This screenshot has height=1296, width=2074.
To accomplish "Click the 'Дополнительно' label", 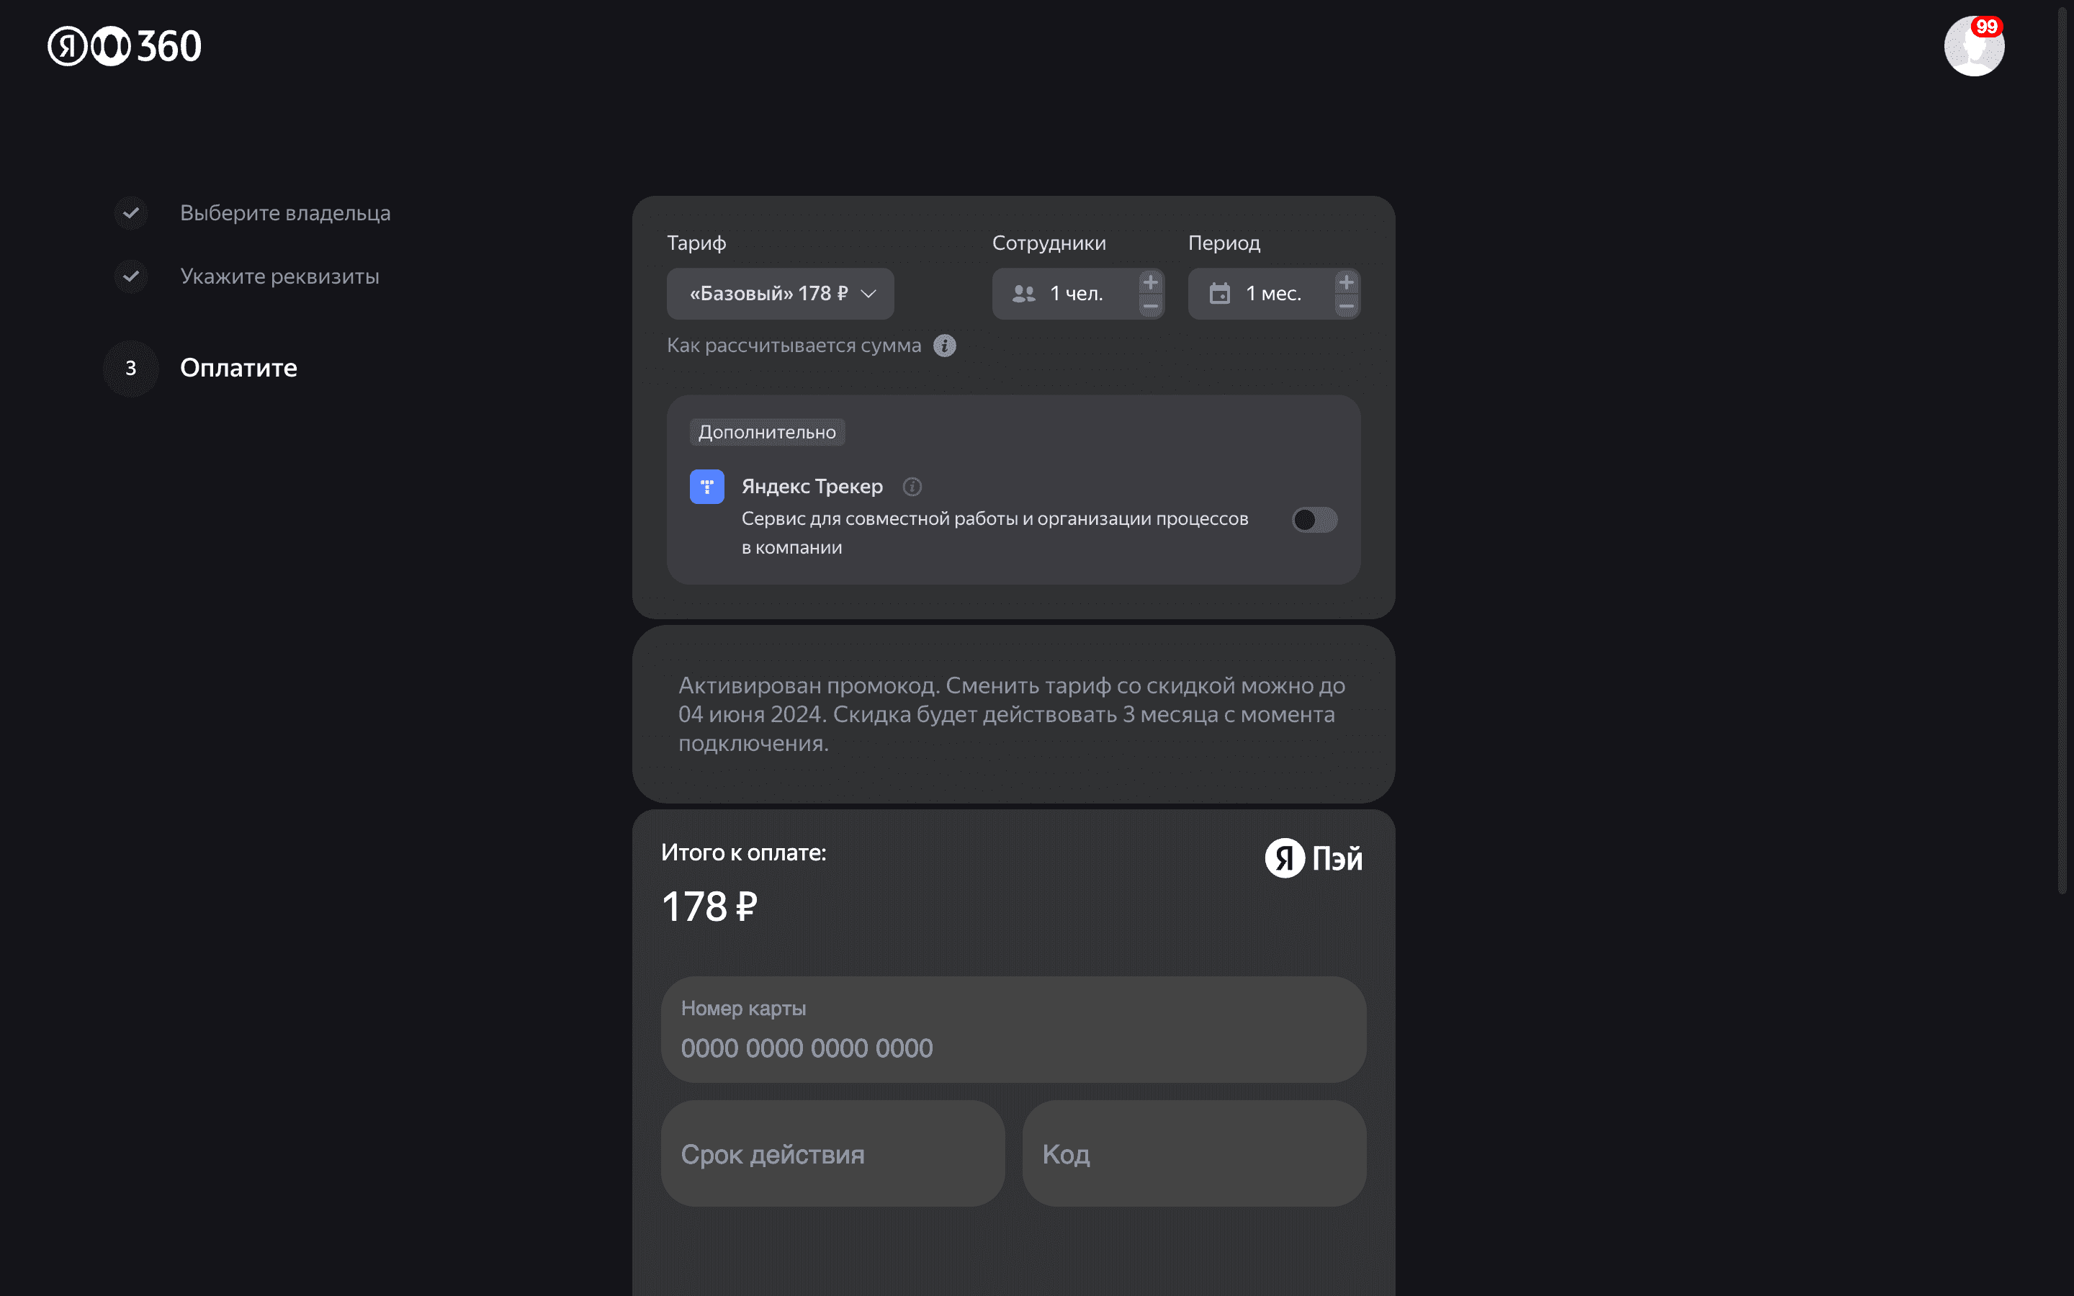I will 767,432.
